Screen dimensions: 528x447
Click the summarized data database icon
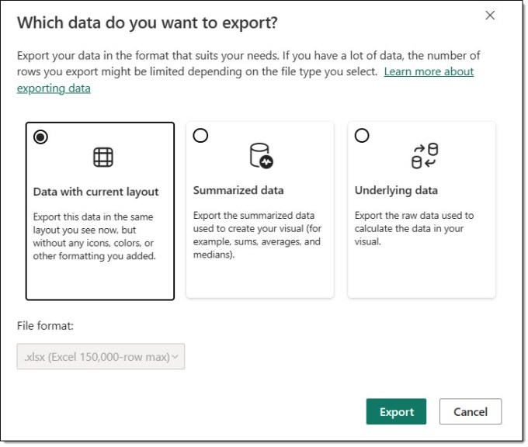click(262, 155)
